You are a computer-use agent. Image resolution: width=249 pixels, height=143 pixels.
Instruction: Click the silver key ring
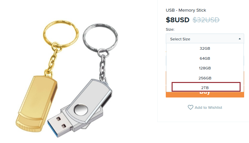click(100, 37)
